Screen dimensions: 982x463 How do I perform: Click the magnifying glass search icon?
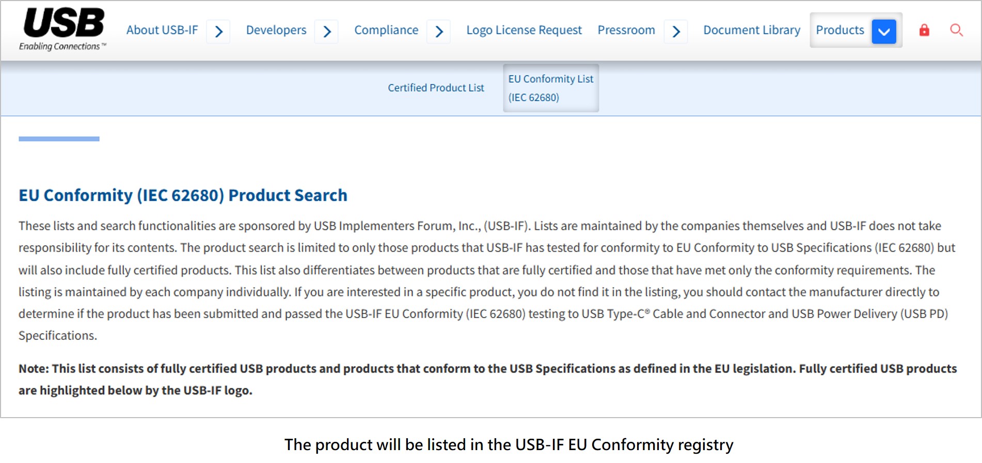(956, 30)
